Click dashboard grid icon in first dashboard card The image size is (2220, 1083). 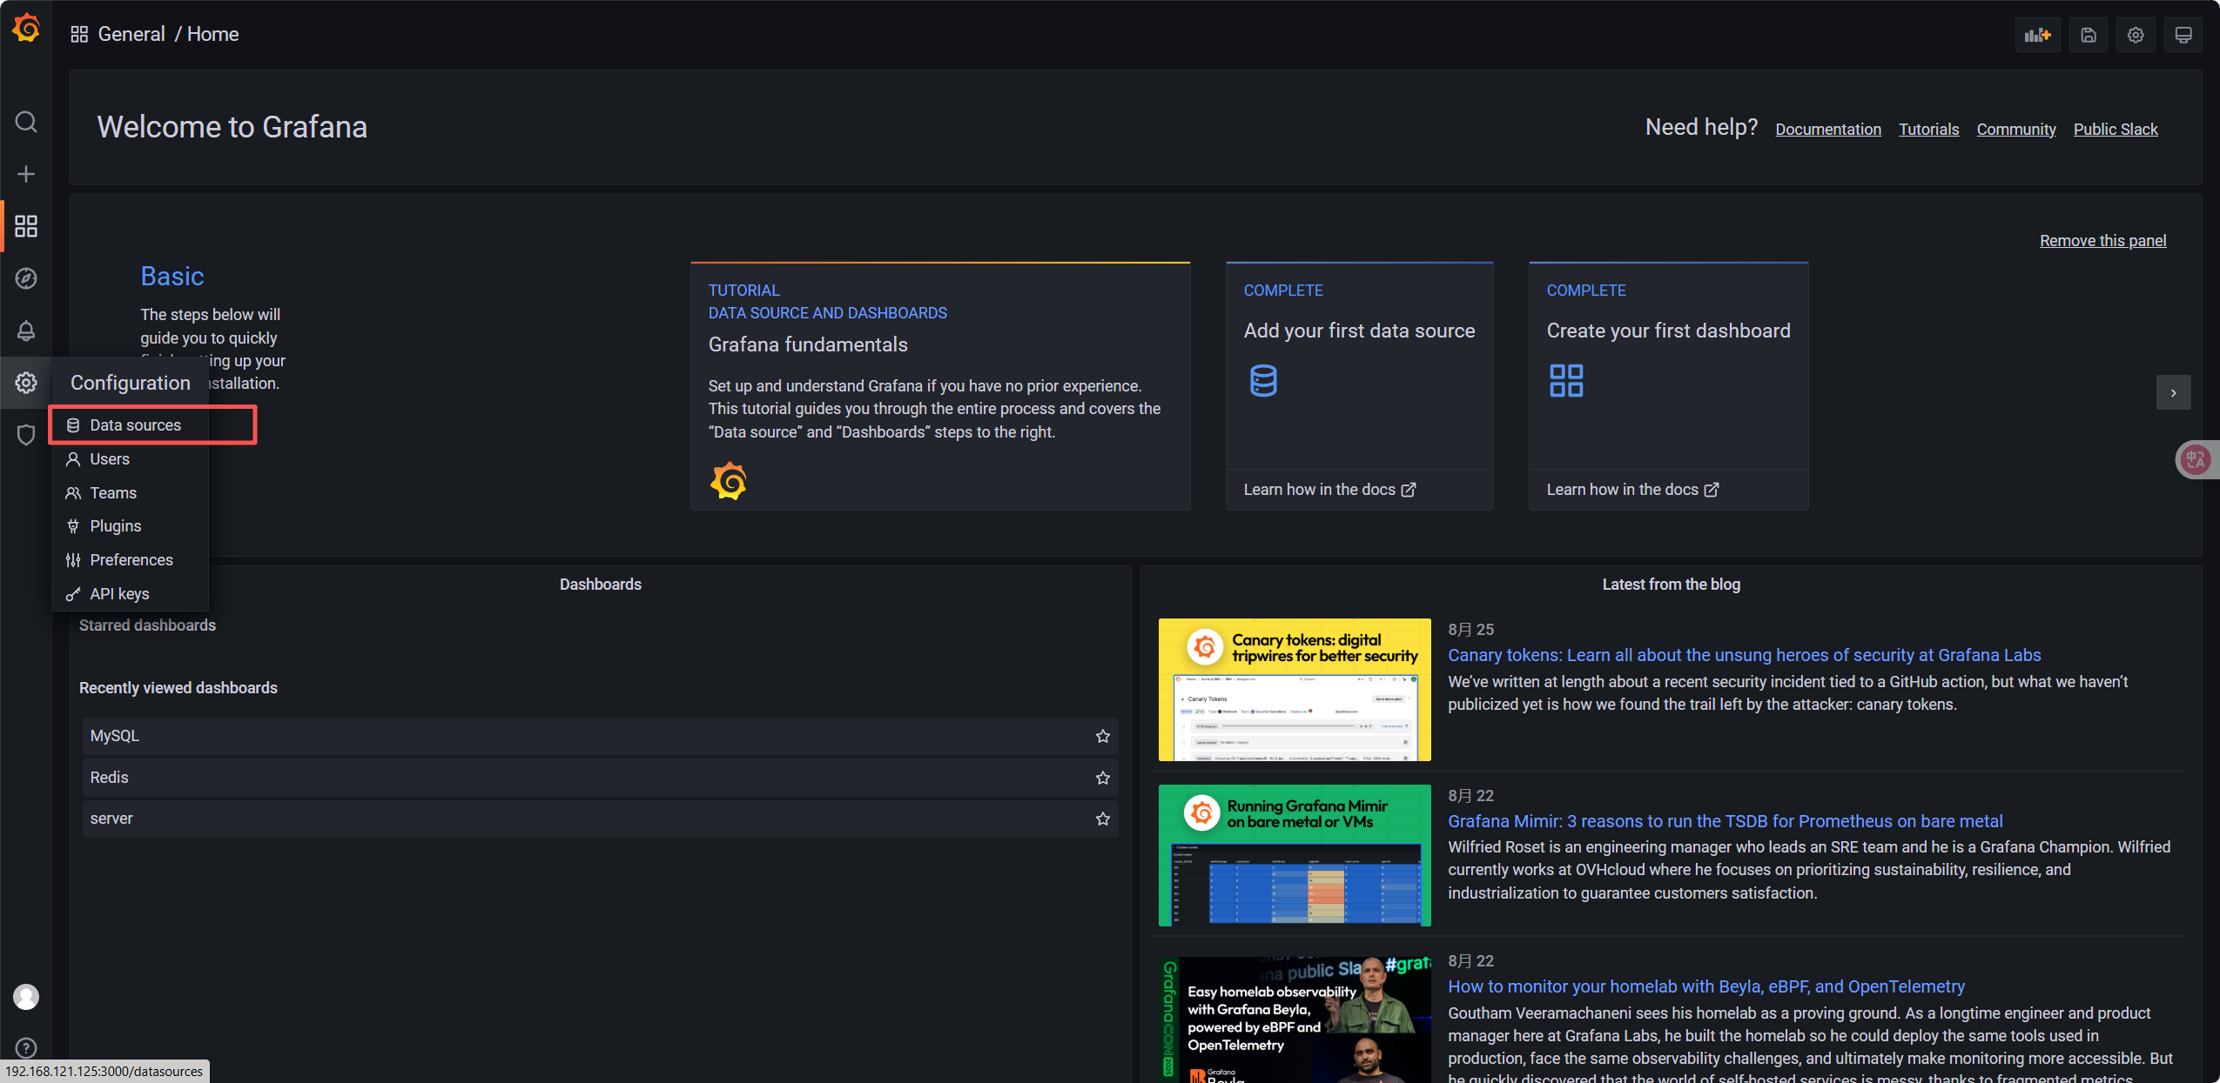pyautogui.click(x=1566, y=381)
